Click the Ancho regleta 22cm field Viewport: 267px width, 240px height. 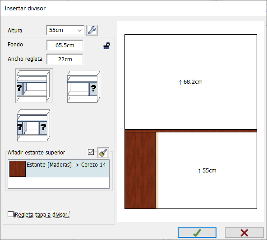(x=64, y=59)
